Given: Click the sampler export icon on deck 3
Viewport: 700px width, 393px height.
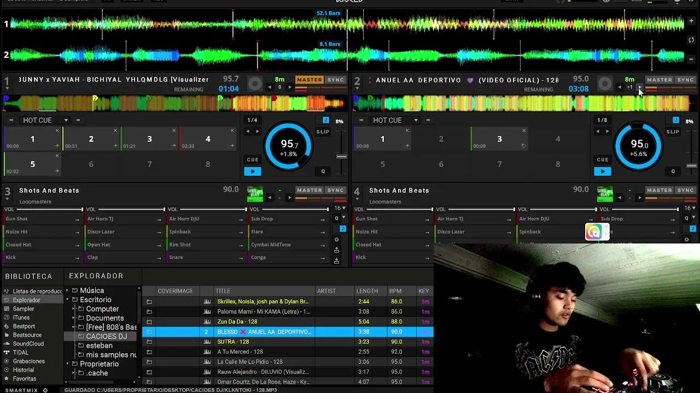Looking at the screenshot, I should click(x=336, y=250).
